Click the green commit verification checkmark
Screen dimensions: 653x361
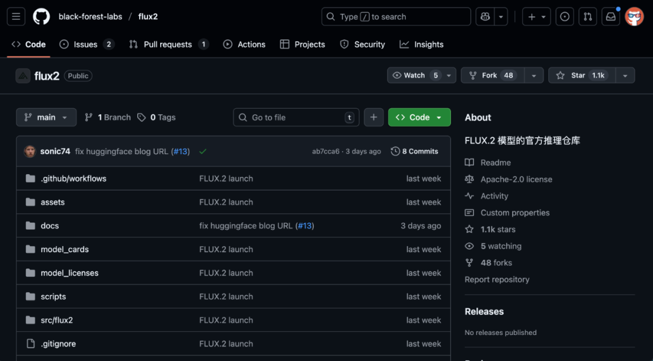click(x=203, y=151)
